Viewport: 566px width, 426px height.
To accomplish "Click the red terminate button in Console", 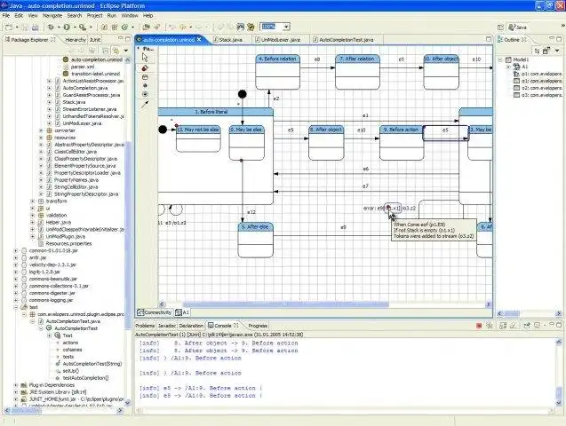I will pos(478,327).
